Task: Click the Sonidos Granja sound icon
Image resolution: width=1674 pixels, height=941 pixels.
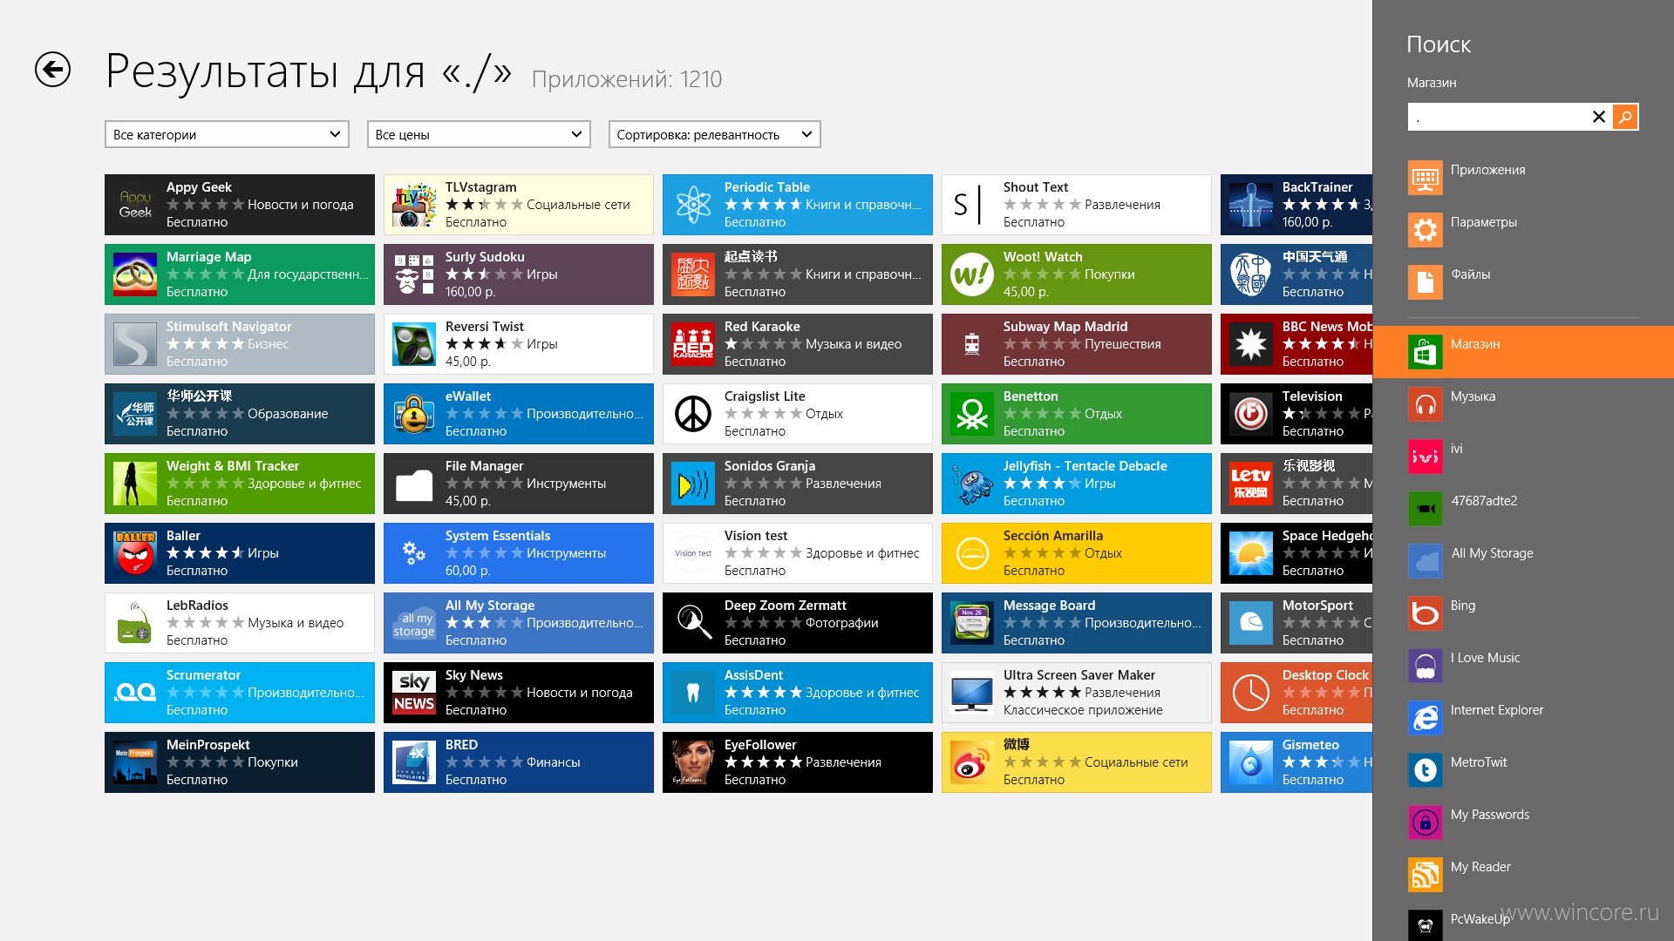Action: tap(693, 484)
